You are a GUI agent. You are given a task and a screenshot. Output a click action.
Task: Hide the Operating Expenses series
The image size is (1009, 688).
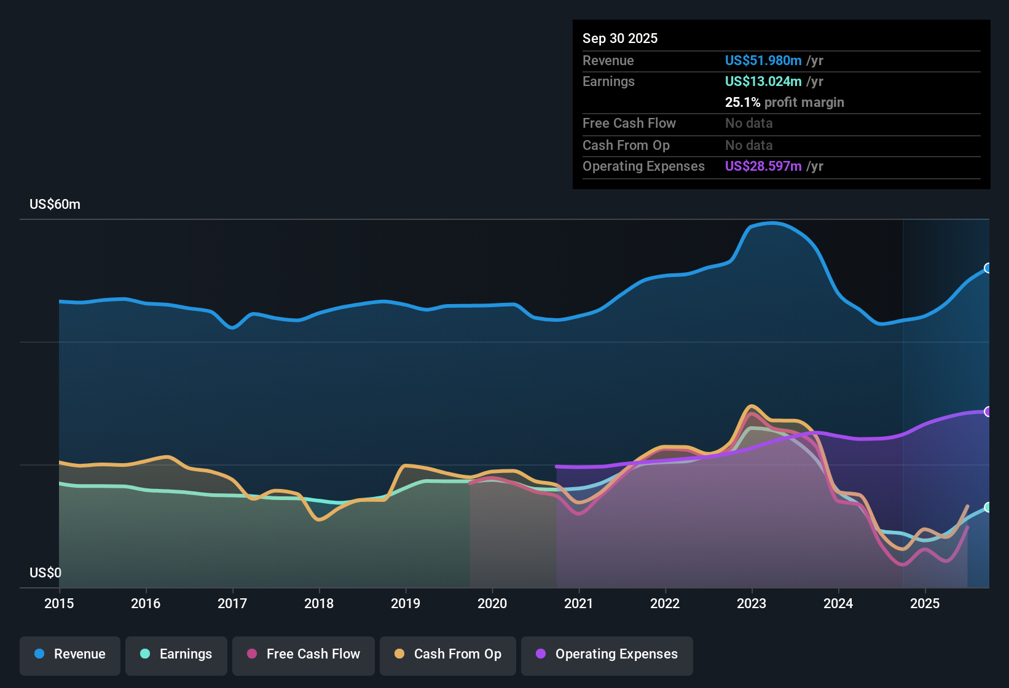(x=607, y=654)
